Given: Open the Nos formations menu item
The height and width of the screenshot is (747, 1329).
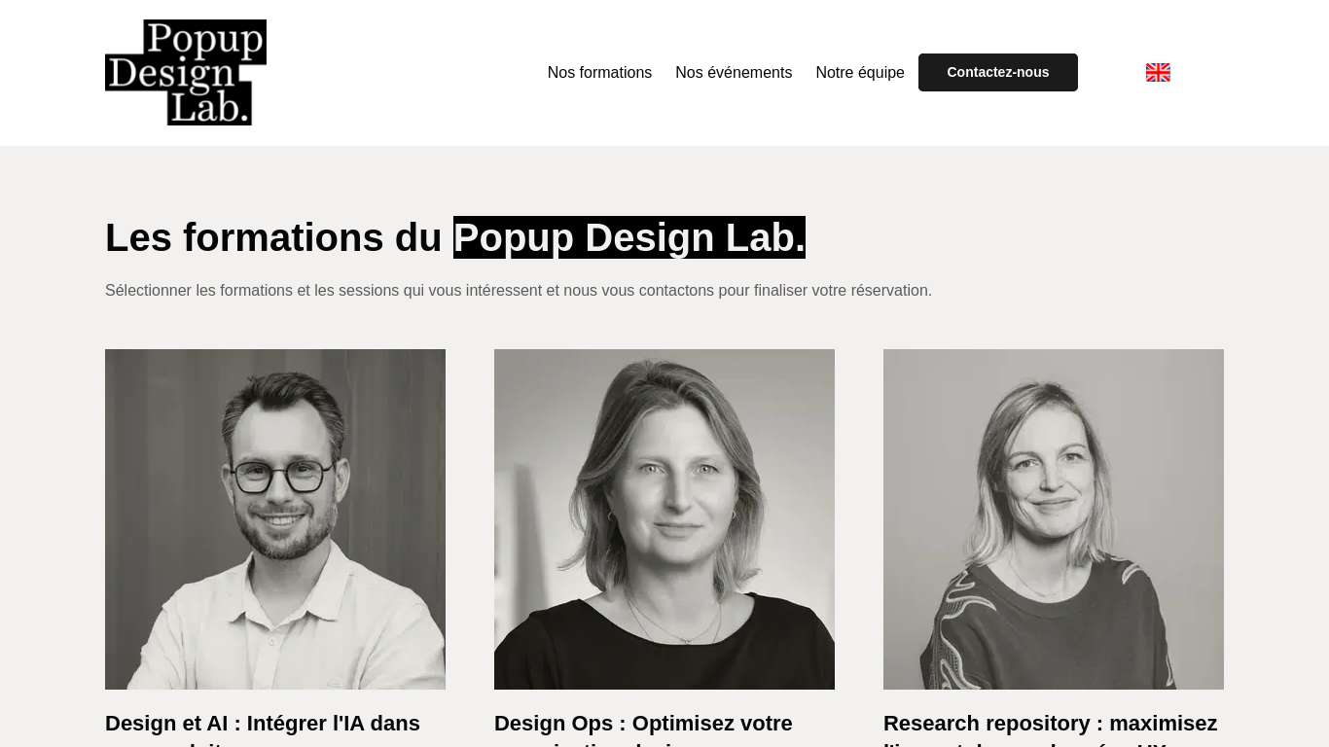Looking at the screenshot, I should click(599, 72).
